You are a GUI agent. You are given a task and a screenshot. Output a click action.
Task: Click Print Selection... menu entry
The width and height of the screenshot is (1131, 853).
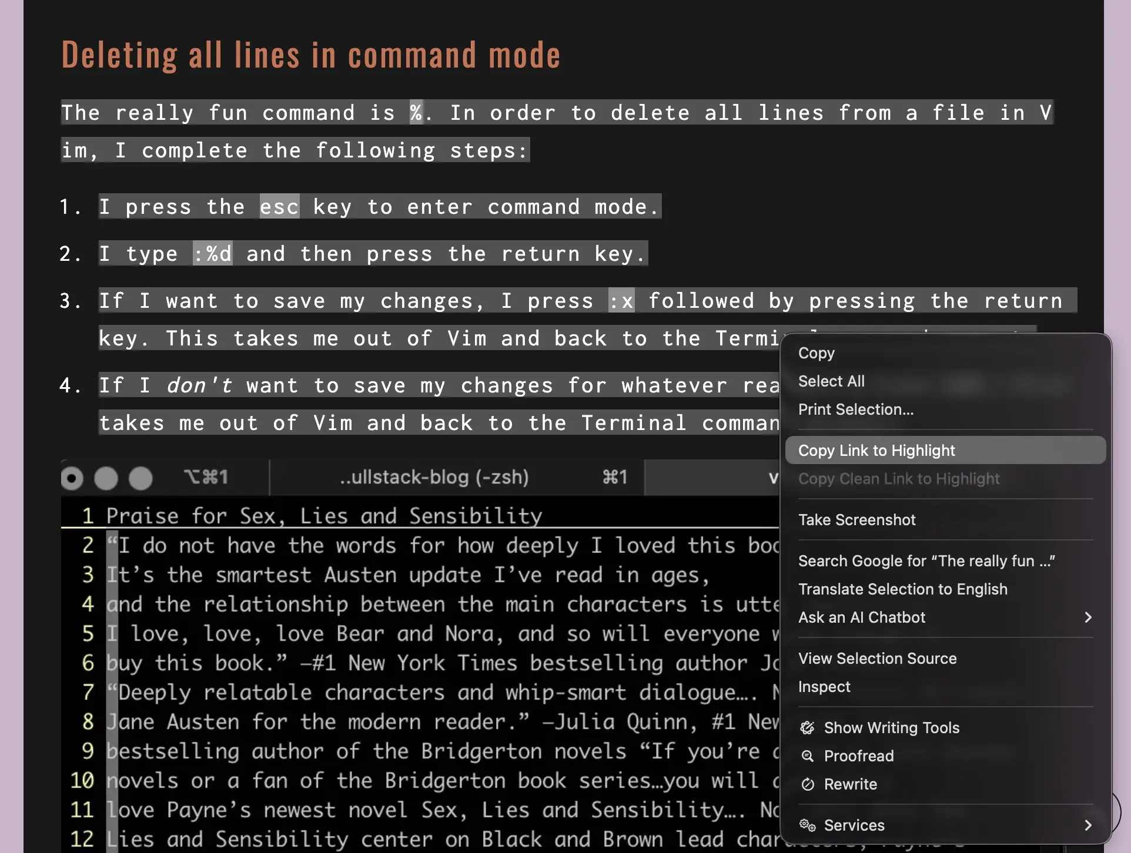[945, 409]
